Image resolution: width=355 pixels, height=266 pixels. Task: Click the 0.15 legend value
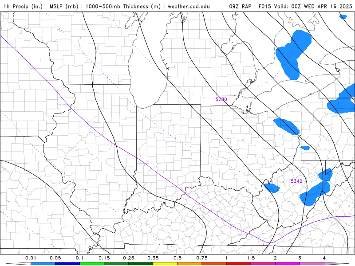[104, 258]
